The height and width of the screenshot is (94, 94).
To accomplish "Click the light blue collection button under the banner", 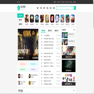I will (33, 64).
